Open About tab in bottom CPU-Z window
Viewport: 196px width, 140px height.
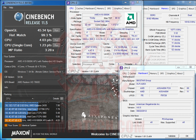[180, 73]
